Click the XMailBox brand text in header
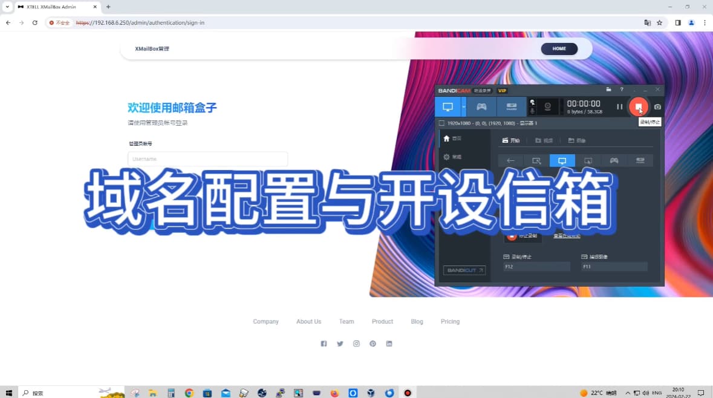Image resolution: width=713 pixels, height=398 pixels. pos(152,48)
